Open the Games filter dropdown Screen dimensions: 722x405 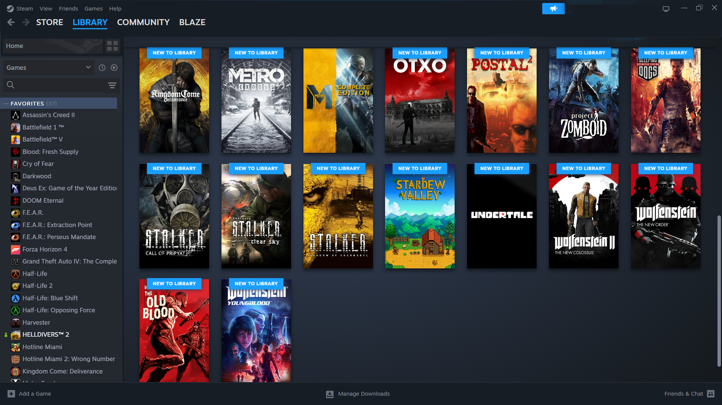(49, 68)
